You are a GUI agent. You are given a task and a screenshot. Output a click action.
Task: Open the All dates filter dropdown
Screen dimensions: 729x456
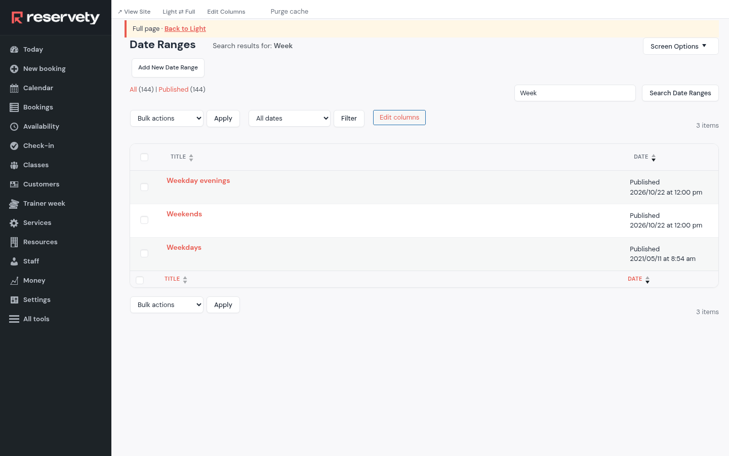pos(290,119)
